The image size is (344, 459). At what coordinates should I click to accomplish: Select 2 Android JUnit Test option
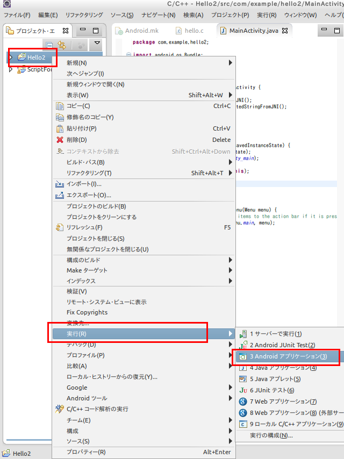pos(282,345)
